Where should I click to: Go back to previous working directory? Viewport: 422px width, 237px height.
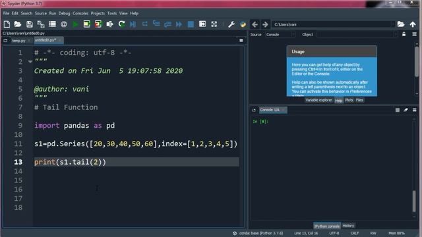(255, 24)
